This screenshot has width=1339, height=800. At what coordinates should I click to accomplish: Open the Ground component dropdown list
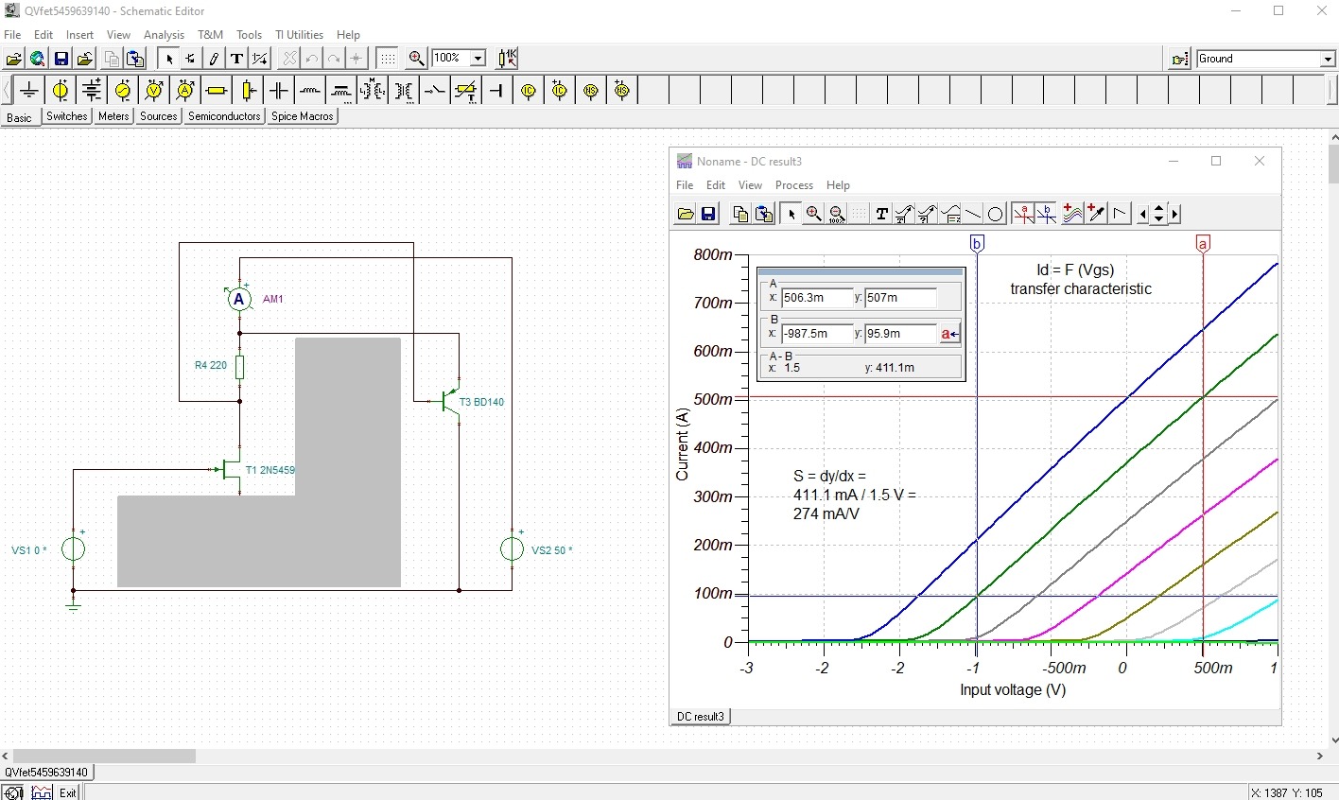click(x=1327, y=59)
